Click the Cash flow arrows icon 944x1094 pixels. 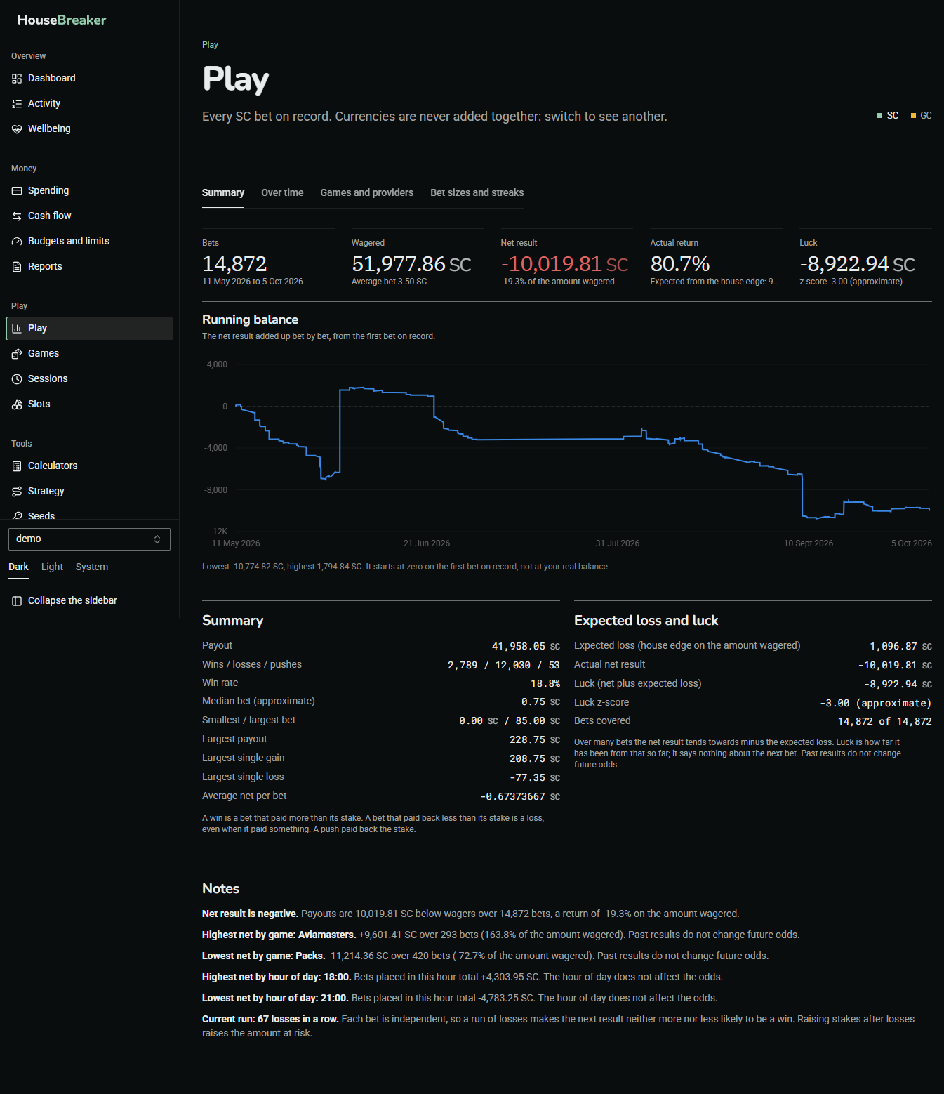coord(17,216)
